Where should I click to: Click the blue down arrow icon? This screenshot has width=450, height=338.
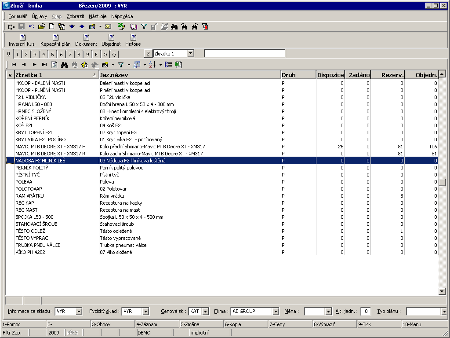click(x=72, y=27)
